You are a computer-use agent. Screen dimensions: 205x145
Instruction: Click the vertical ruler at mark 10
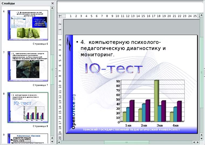[x=60, y=86]
